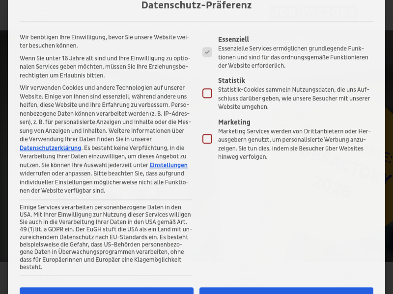Open the Datenschutzerklärung link
Image resolution: width=393 pixels, height=294 pixels.
pyautogui.click(x=50, y=147)
